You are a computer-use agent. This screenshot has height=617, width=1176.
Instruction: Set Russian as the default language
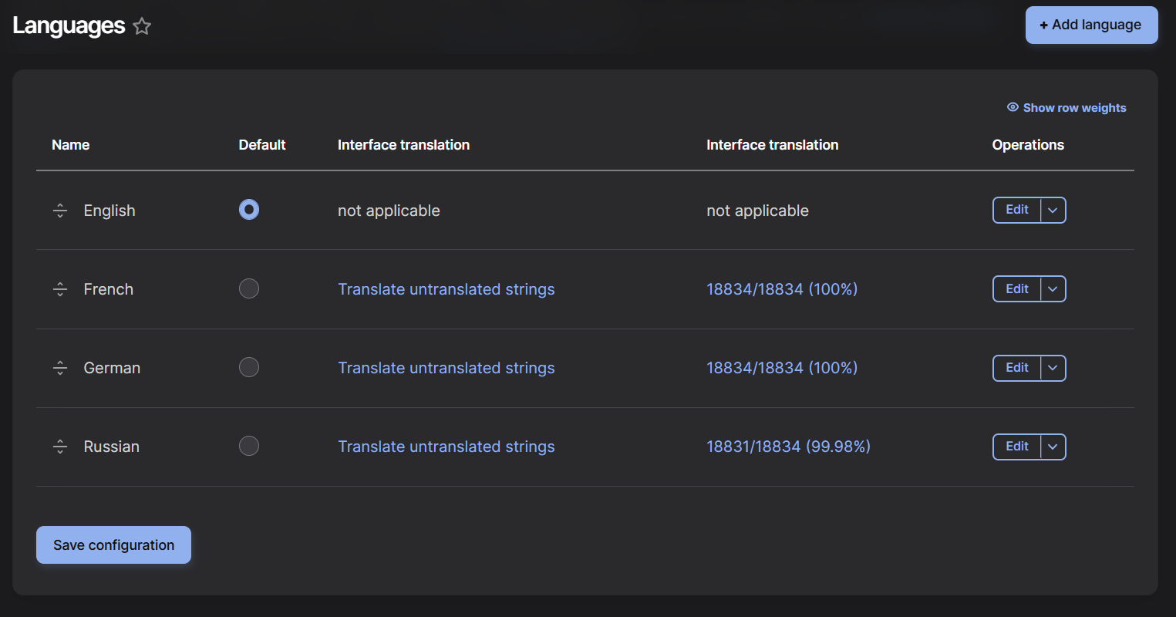click(x=249, y=446)
